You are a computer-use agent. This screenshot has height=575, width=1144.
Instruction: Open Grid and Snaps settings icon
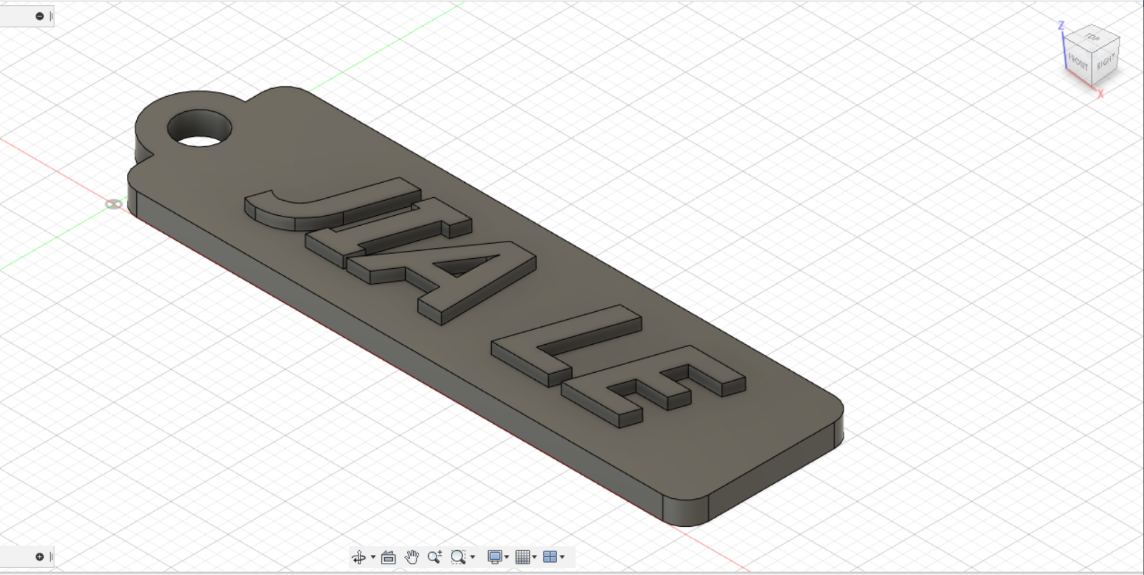[523, 557]
